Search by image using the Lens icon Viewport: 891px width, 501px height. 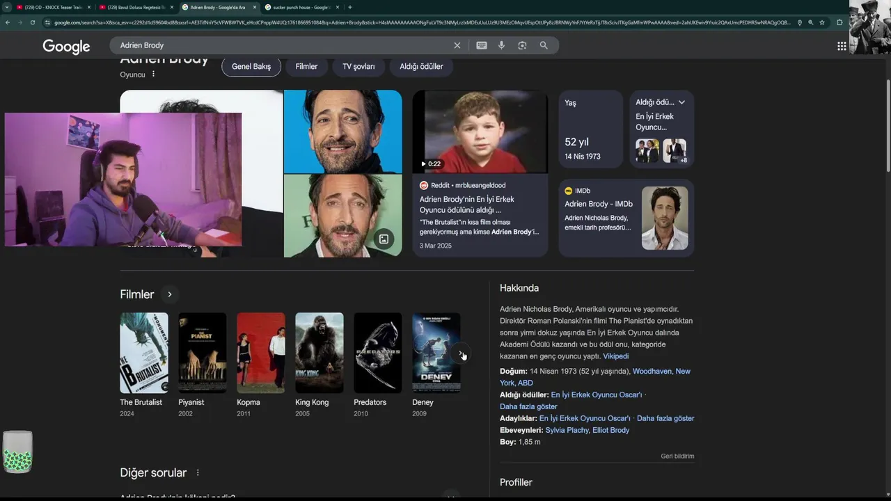[x=522, y=45]
